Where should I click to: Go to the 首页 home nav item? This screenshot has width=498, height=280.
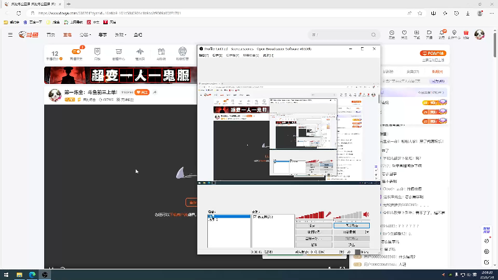[51, 35]
